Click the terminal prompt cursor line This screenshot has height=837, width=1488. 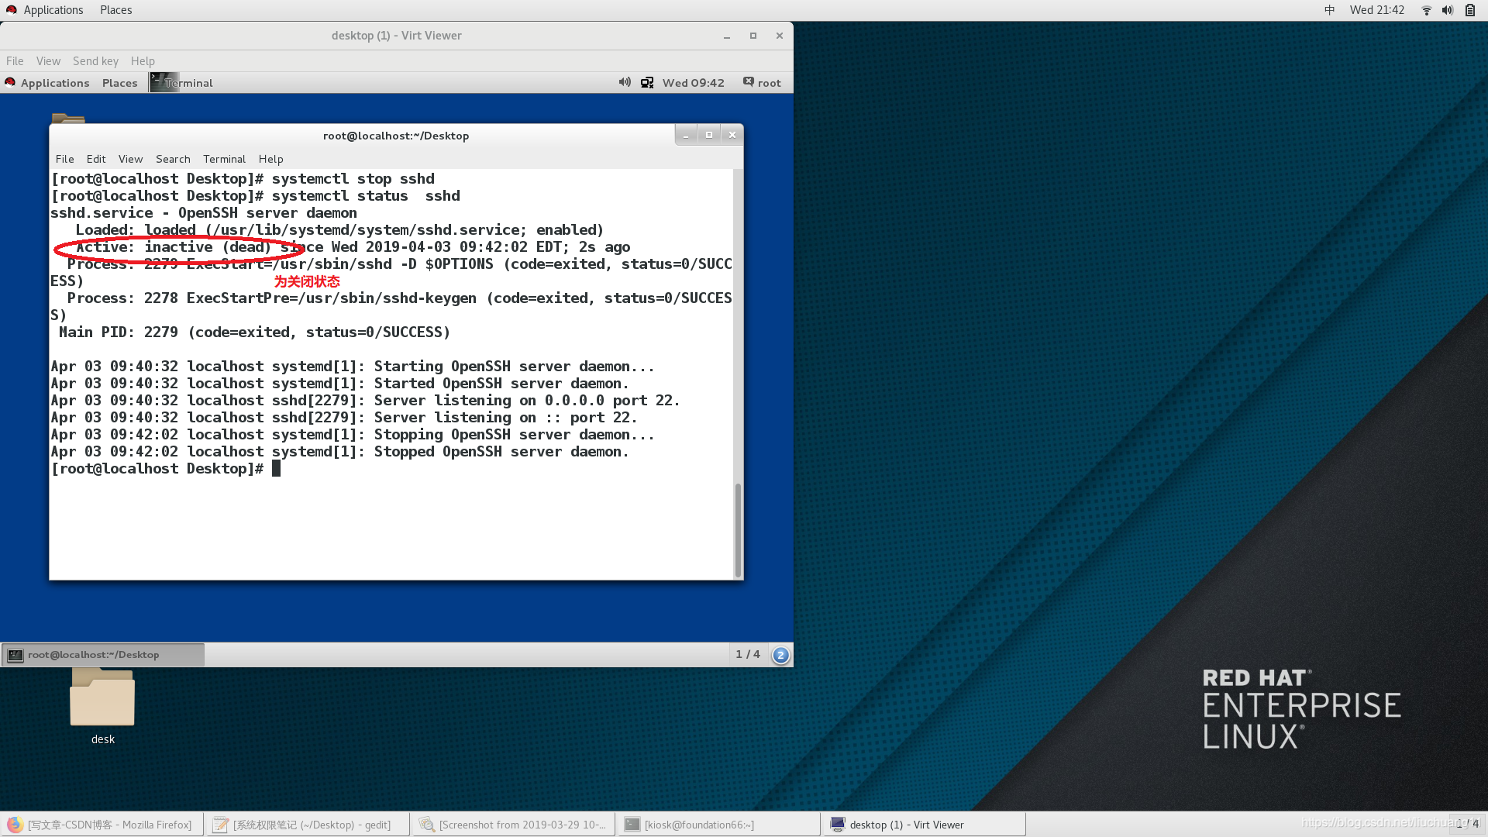pyautogui.click(x=166, y=469)
